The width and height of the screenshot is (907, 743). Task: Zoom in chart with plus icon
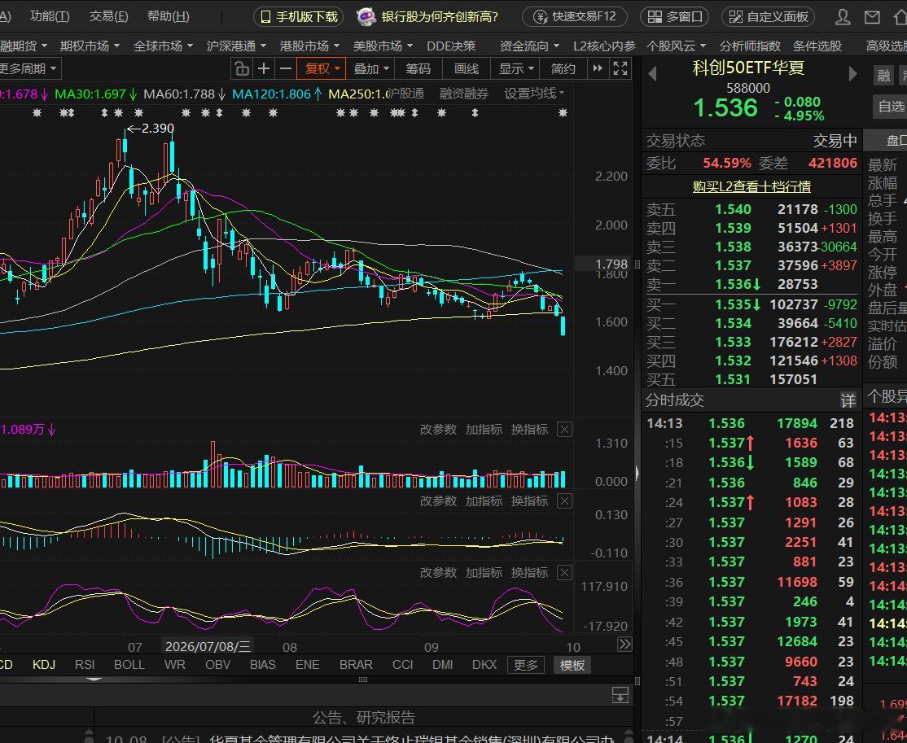[x=264, y=69]
